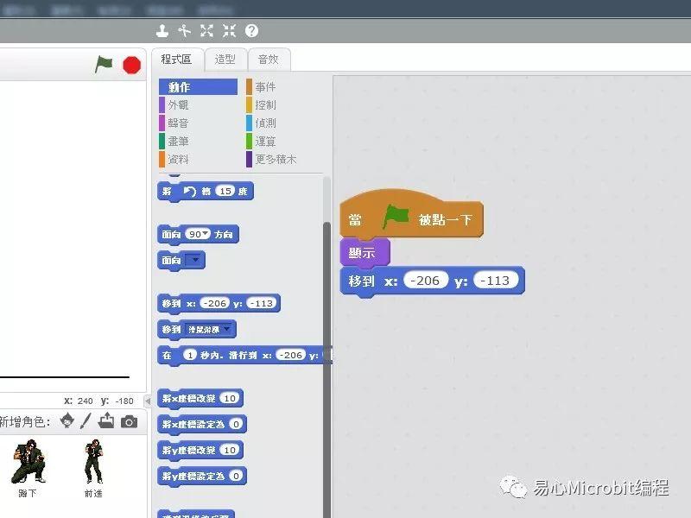Select the 蹲下 sprite thumbnail
Image resolution: width=691 pixels, height=518 pixels.
pyautogui.click(x=28, y=467)
